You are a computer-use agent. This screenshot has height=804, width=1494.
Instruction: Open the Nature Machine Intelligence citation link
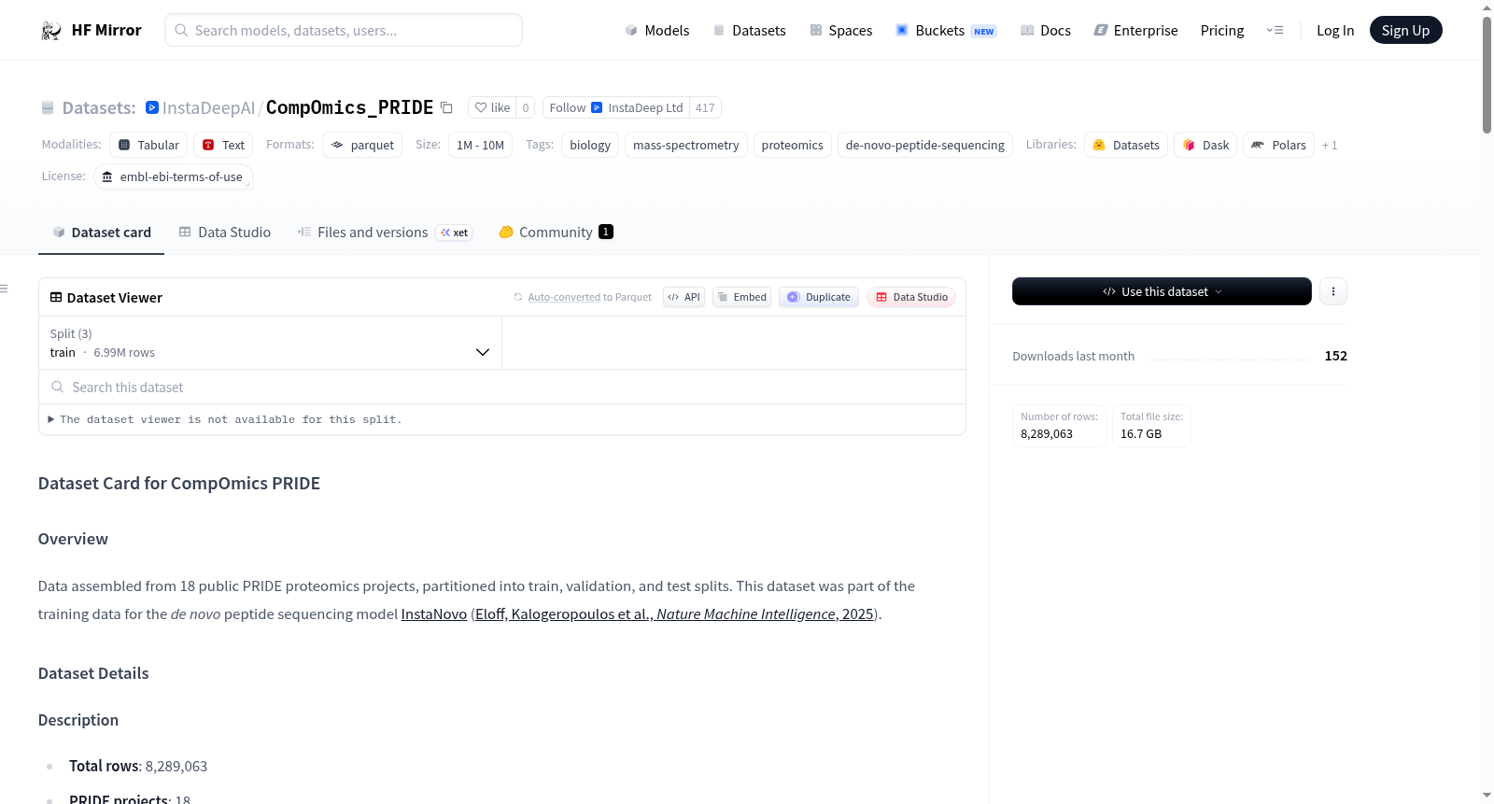coord(675,614)
